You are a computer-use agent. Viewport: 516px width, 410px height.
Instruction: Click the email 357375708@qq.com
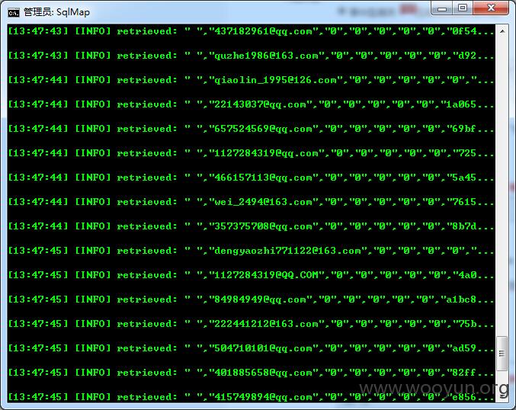263,226
